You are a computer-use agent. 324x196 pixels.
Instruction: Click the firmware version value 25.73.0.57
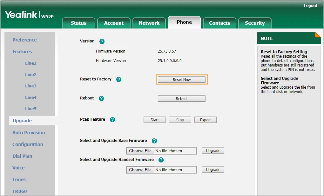(x=167, y=51)
